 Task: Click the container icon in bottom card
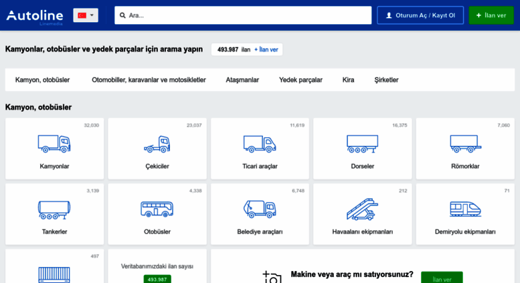tap(54, 275)
